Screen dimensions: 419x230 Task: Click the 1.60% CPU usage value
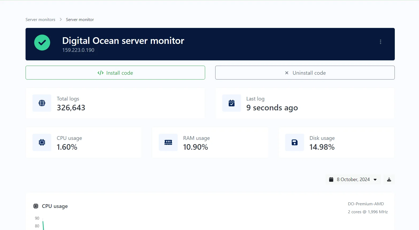(67, 147)
